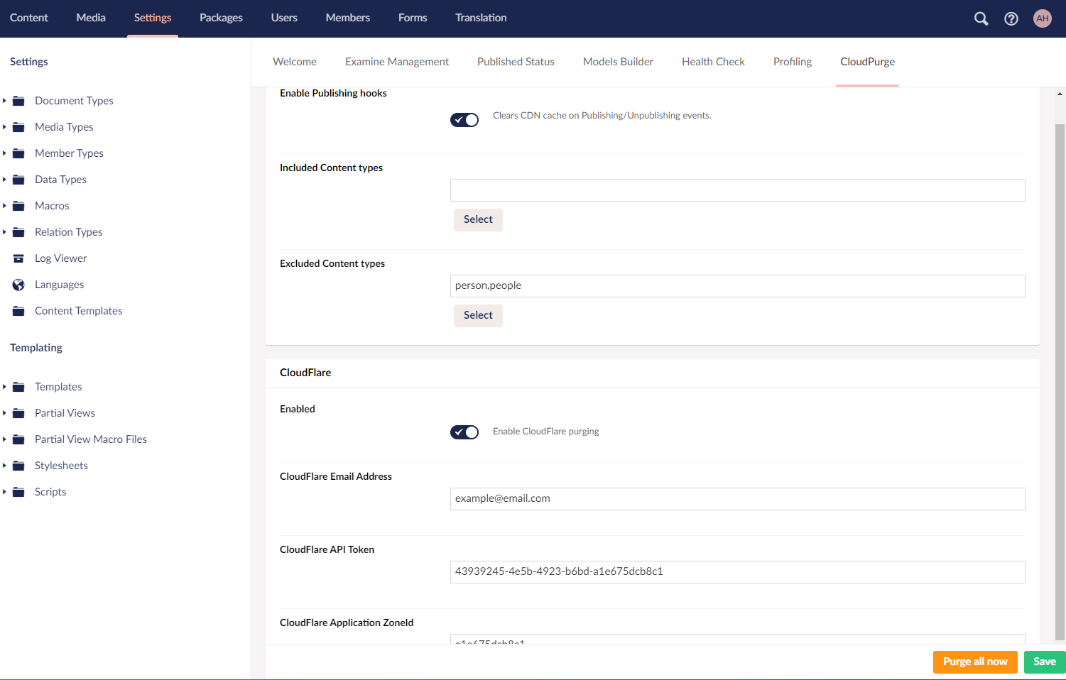Focus the CloudFlare API Token field
This screenshot has width=1066, height=680.
(x=737, y=572)
